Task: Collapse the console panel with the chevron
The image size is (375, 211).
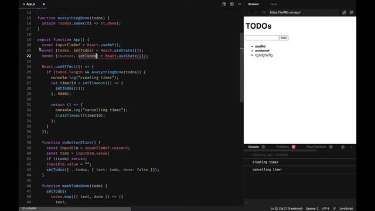Action: pyautogui.click(x=352, y=147)
